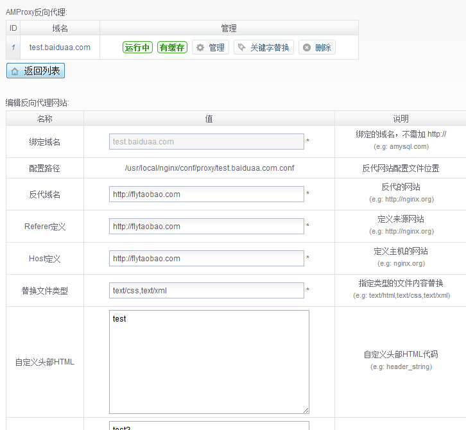Click the 替换文件类型 field with text/css,text/xml
Screen dimensions: 466x430
pos(206,290)
